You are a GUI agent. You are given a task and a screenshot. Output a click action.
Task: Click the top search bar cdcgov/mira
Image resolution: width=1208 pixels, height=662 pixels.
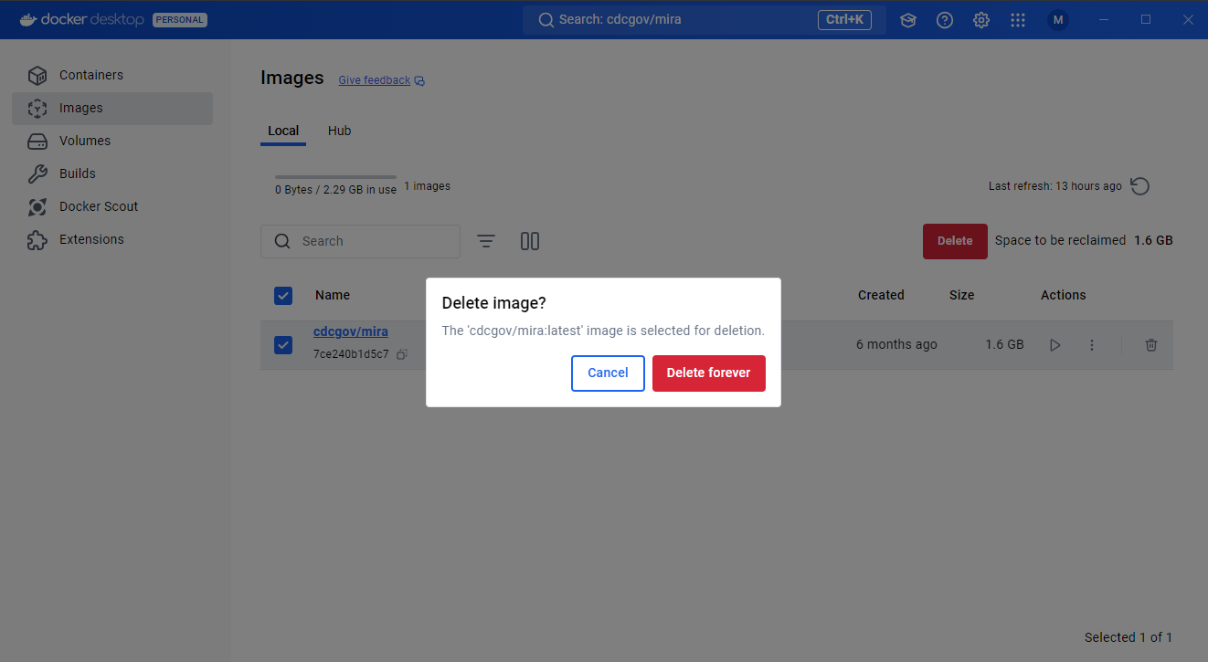[705, 20]
